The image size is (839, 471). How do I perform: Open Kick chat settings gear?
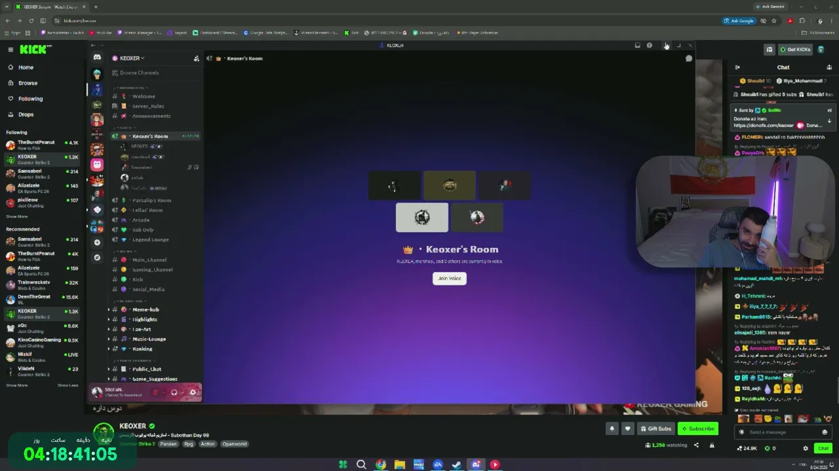click(x=806, y=448)
